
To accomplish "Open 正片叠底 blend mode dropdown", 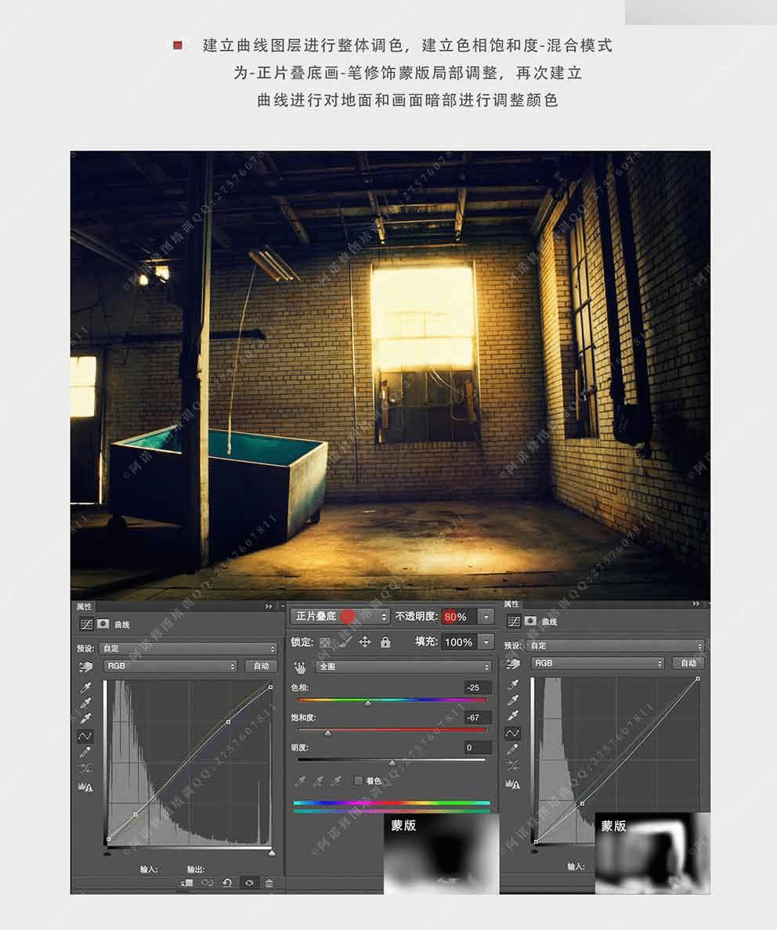I will pyautogui.click(x=340, y=617).
